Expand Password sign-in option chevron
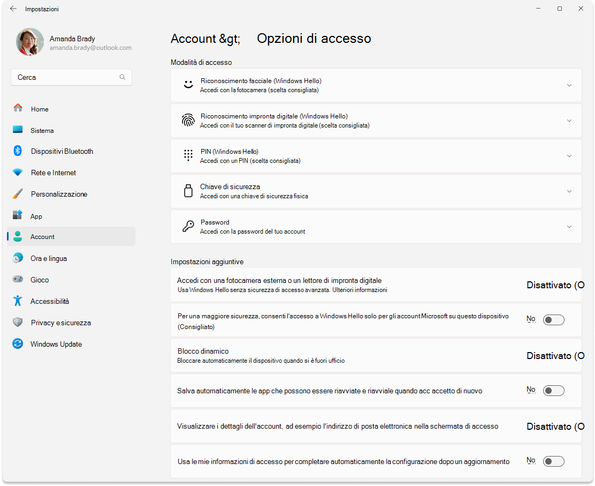595x486 pixels. pos(569,227)
